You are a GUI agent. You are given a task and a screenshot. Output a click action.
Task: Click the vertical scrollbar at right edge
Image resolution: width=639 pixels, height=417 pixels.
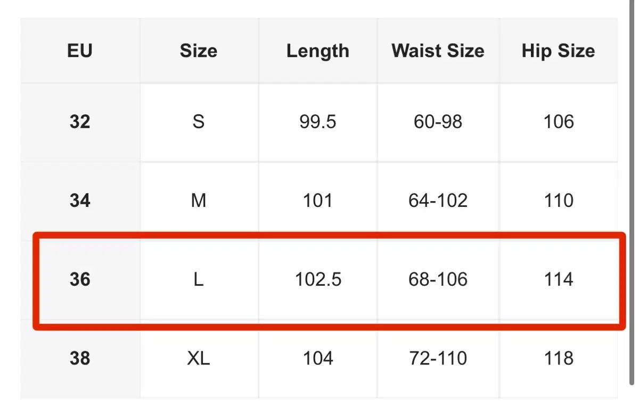pyautogui.click(x=631, y=191)
